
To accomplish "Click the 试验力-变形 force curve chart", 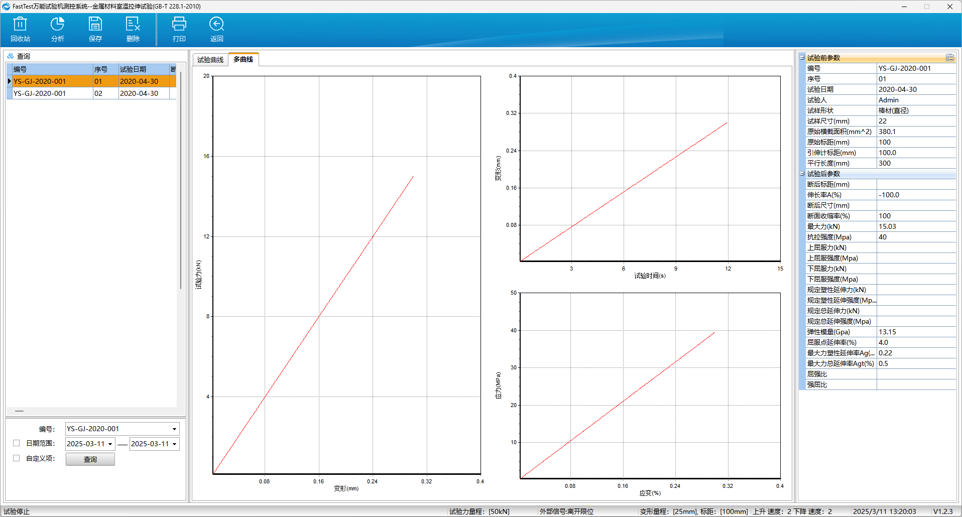I will [347, 275].
